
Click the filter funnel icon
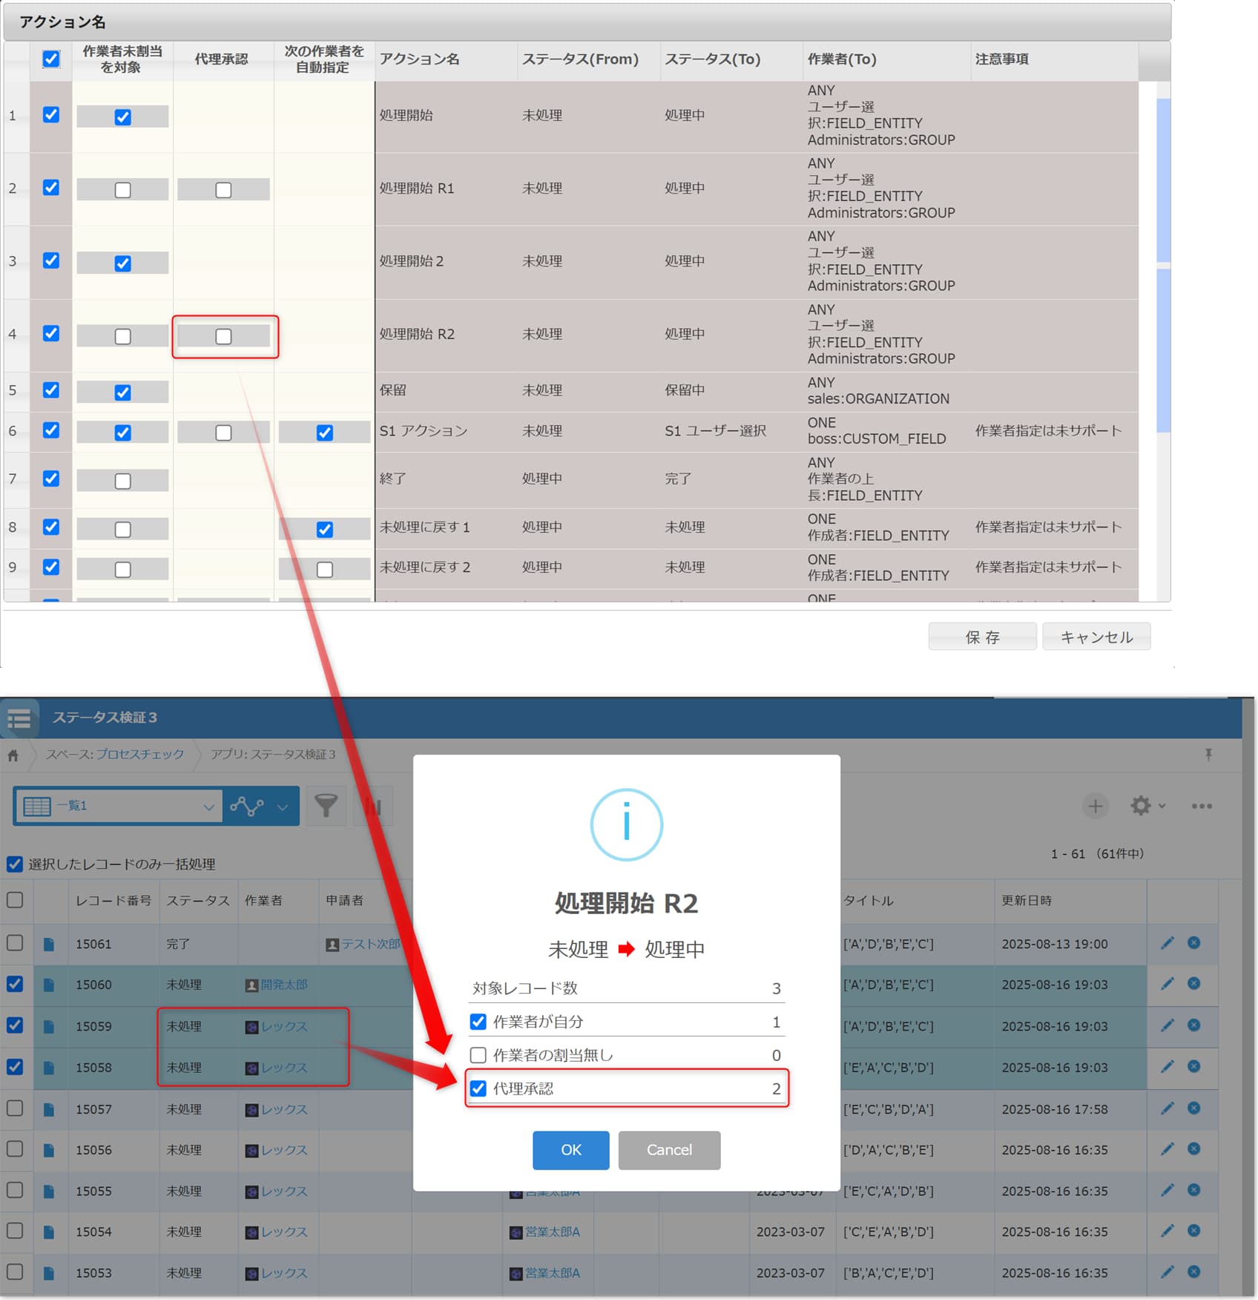point(326,806)
